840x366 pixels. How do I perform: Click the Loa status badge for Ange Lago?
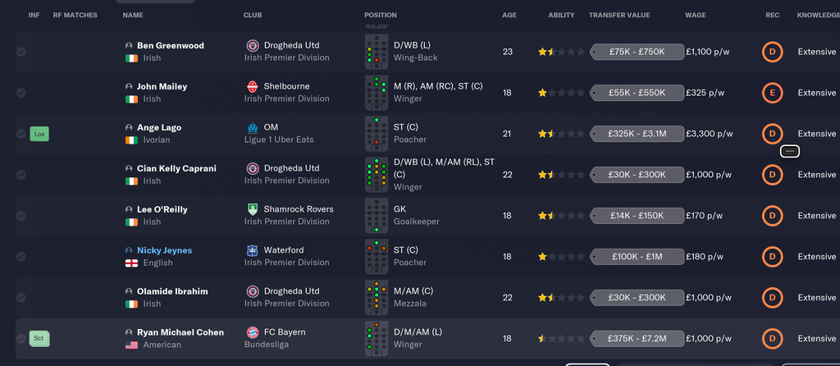click(39, 133)
